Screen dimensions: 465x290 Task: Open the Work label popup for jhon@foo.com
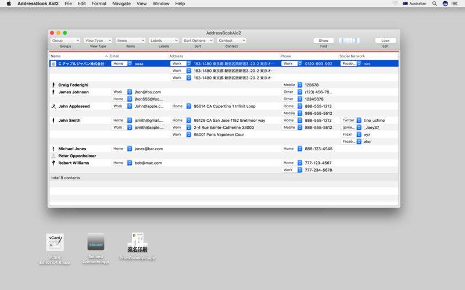click(122, 92)
